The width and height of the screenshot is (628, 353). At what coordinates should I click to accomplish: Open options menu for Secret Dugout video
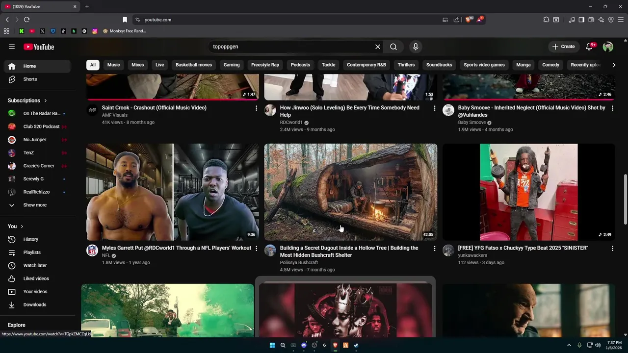point(434,249)
